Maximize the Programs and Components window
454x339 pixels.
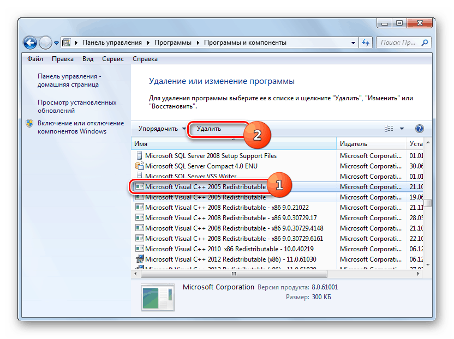coord(399,23)
